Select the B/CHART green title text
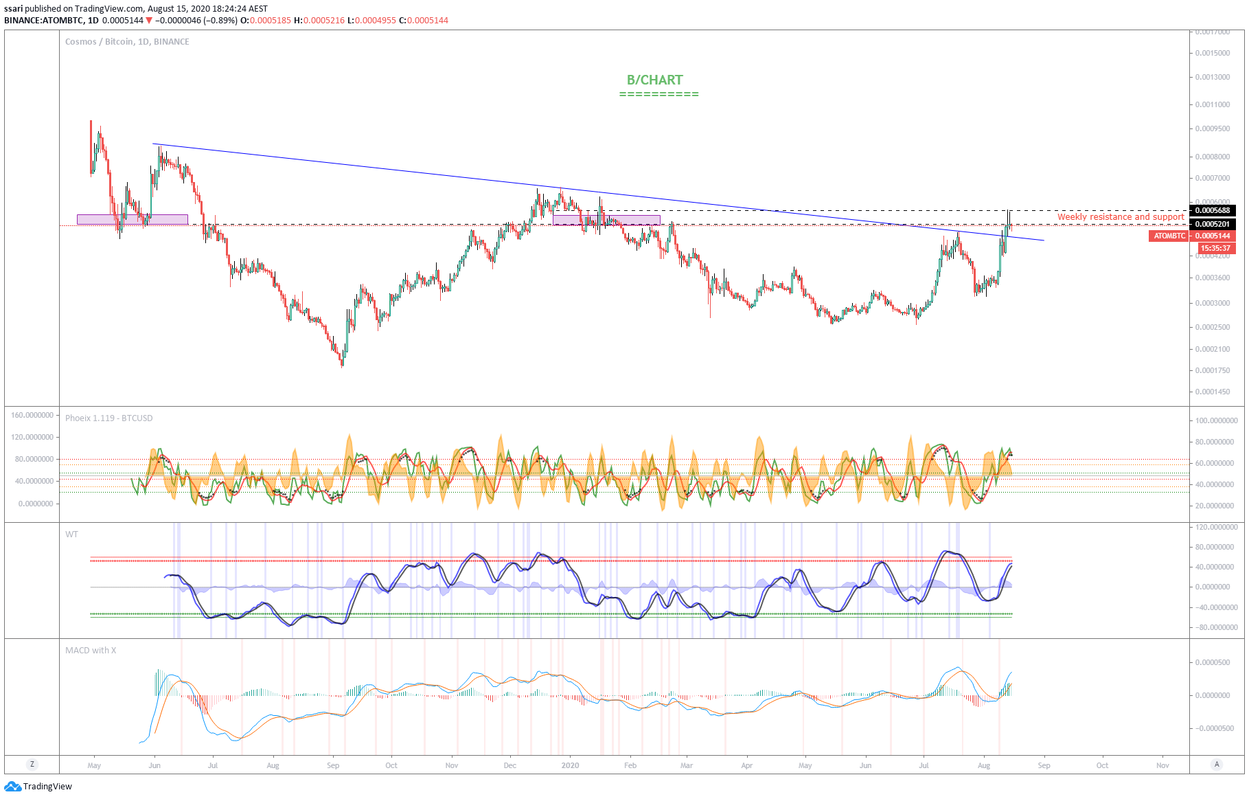The height and width of the screenshot is (799, 1249). tap(654, 80)
